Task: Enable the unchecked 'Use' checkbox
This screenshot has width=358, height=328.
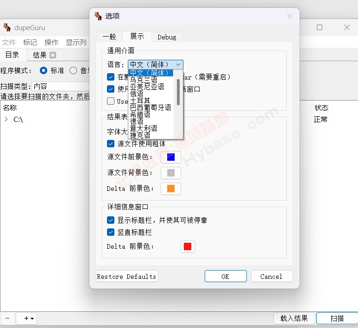Action: [111, 101]
